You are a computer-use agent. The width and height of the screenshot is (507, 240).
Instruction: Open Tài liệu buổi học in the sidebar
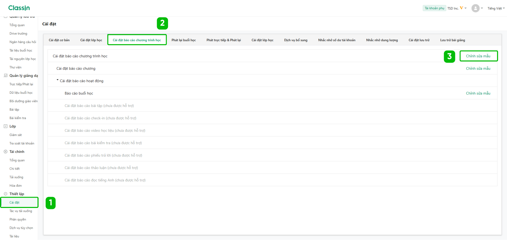pyautogui.click(x=21, y=50)
